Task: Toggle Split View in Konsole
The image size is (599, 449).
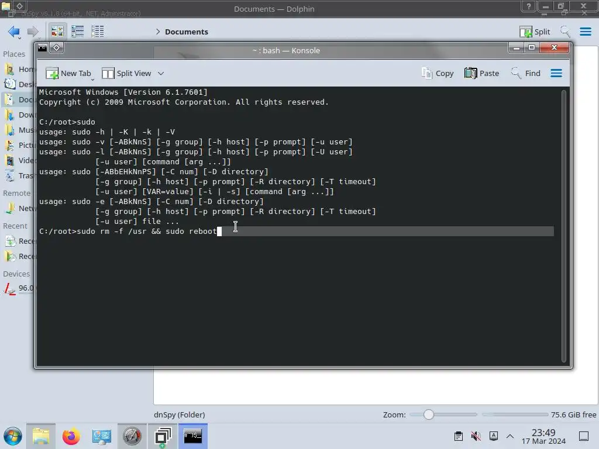Action: coord(126,73)
